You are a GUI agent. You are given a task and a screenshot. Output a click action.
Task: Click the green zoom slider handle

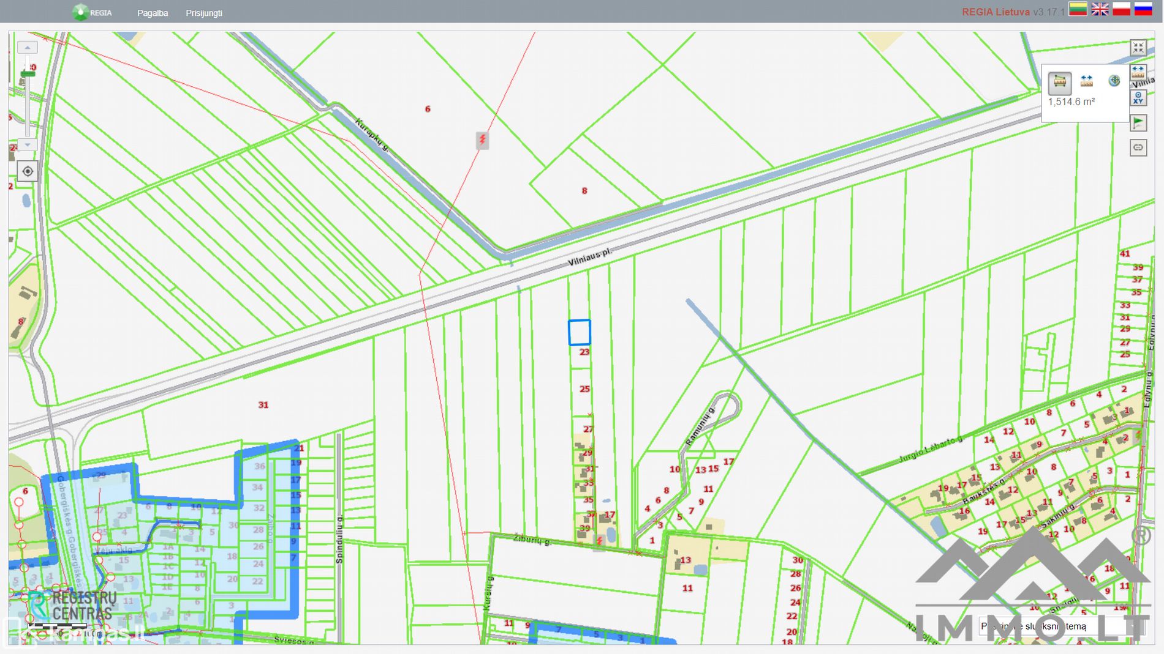(x=28, y=74)
